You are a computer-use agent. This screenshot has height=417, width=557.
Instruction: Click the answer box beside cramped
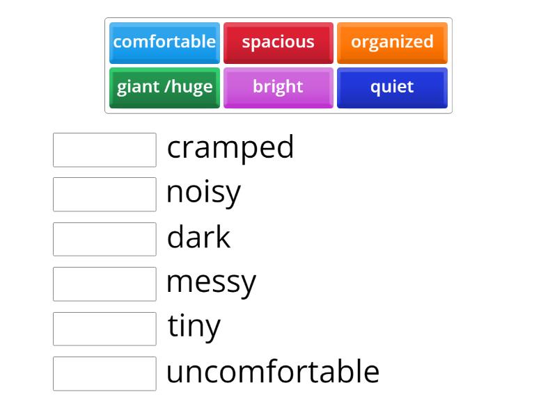click(x=104, y=150)
